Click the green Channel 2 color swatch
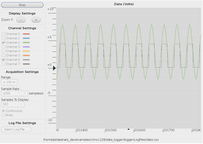Image resolution: width=203 pixels, height=144 pixels. point(26,42)
